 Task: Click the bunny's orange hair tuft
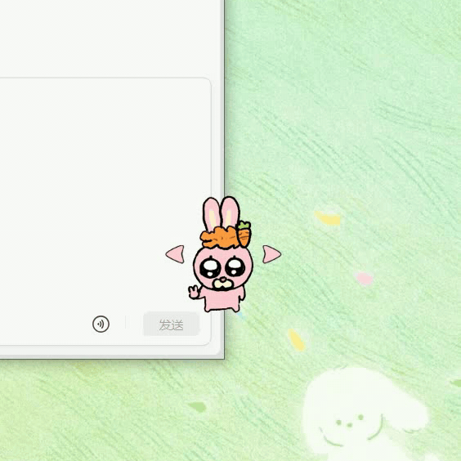[x=219, y=238]
